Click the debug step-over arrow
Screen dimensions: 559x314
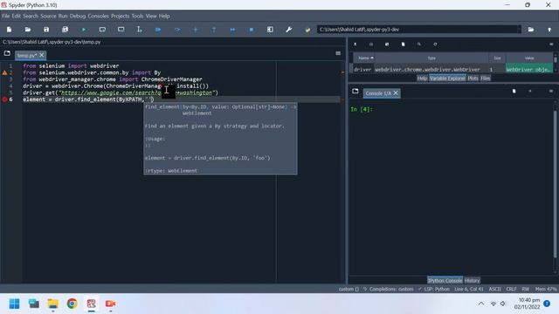(x=177, y=30)
